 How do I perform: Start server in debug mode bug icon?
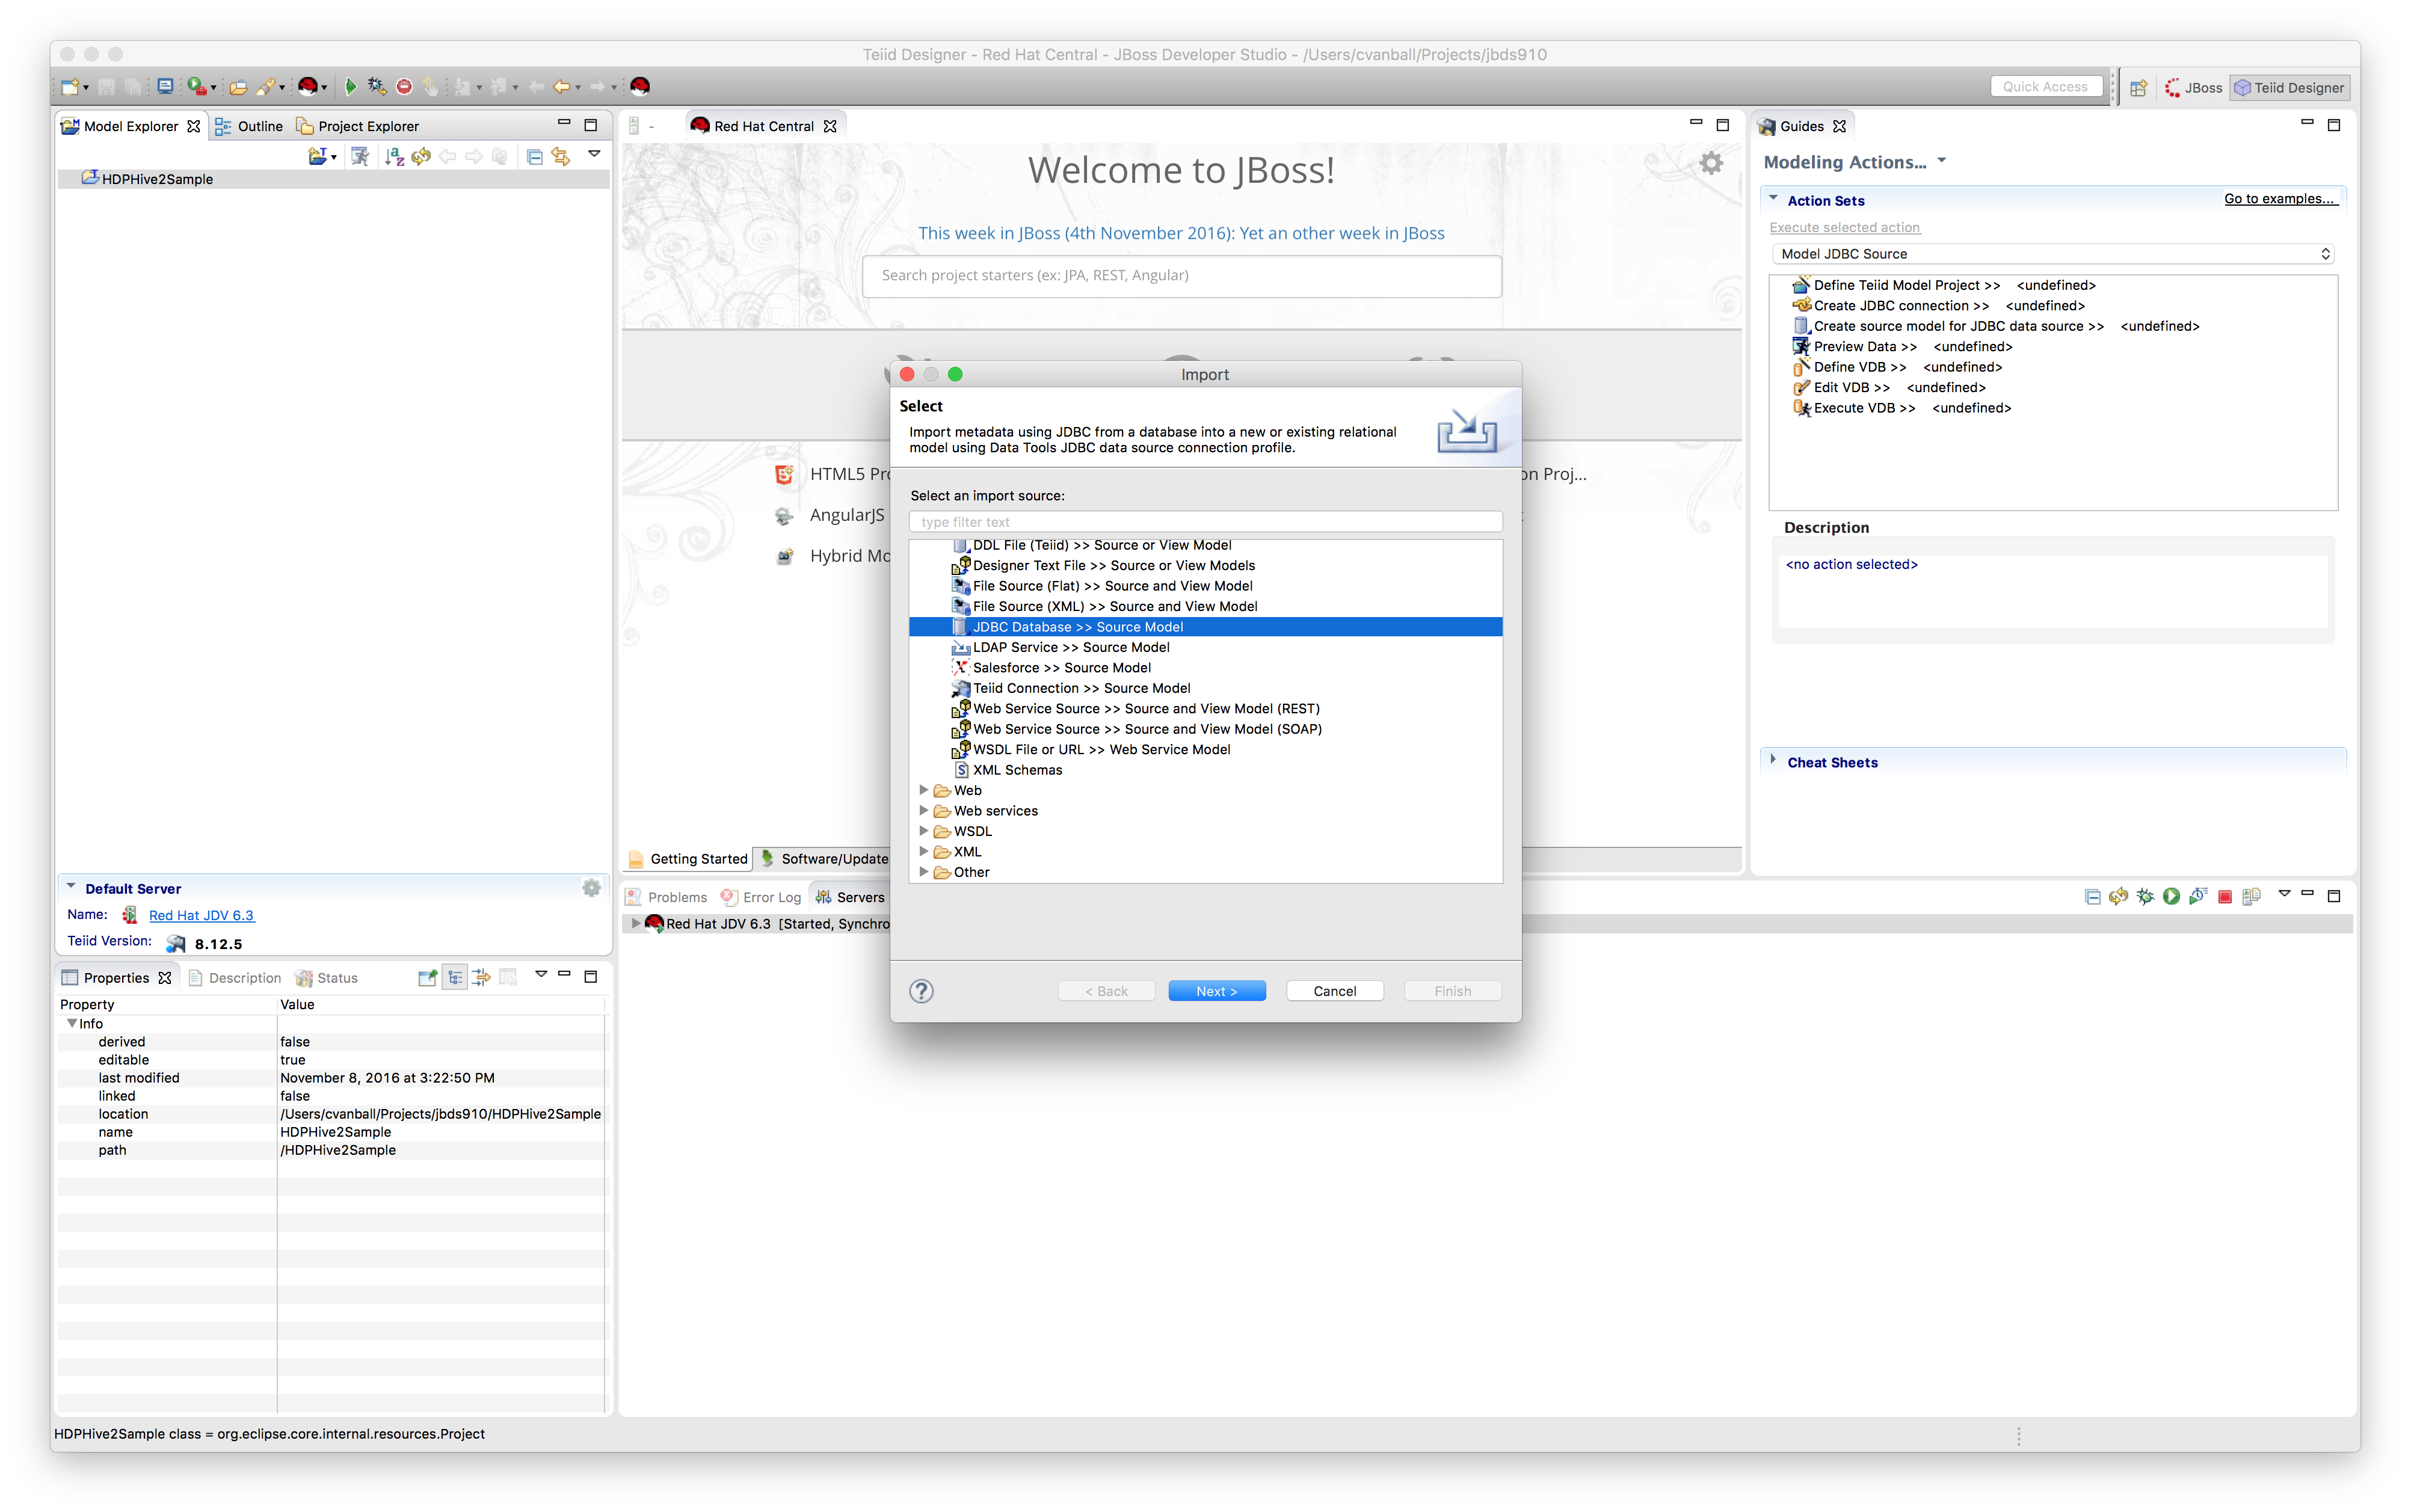2145,896
